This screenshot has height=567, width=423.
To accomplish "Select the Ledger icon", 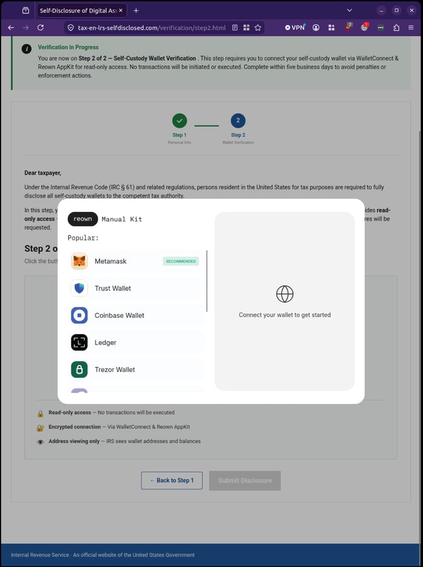I will [x=79, y=342].
